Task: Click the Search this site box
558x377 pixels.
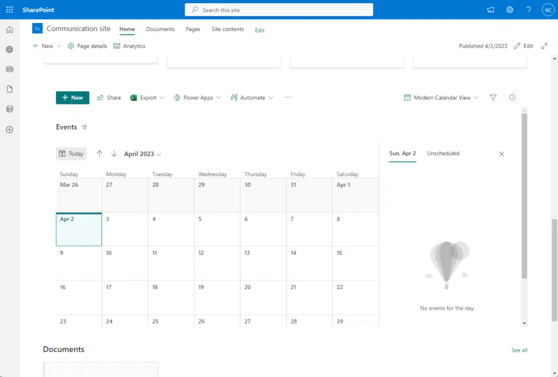Action: click(279, 10)
